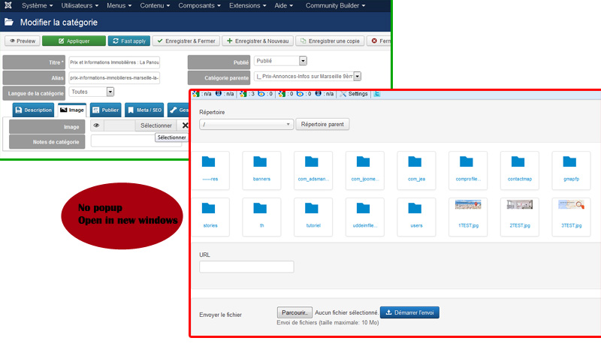The width and height of the screenshot is (601, 347).
Task: Focus the Titre input field
Action: 114,62
